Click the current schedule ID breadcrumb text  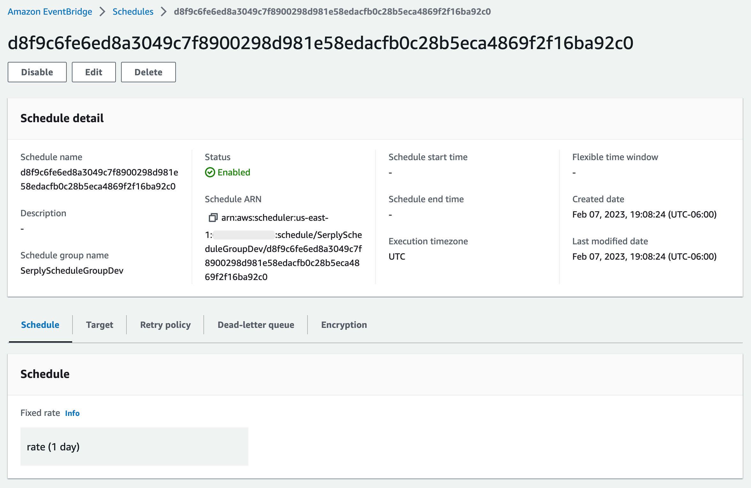[x=332, y=12]
